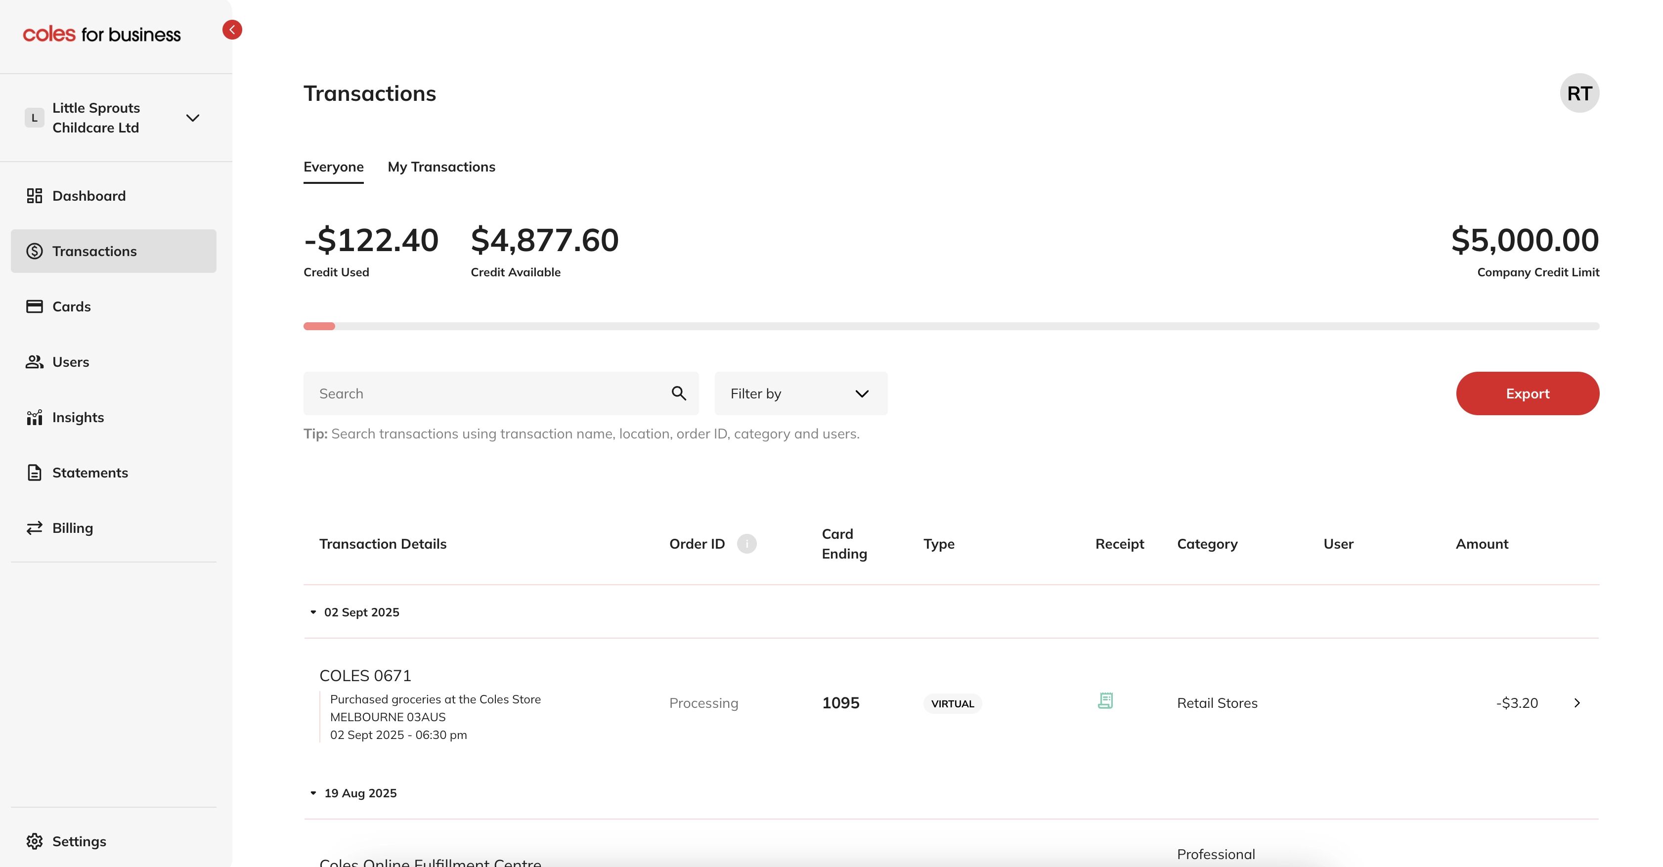The width and height of the screenshot is (1663, 867).
Task: Click the Processing order status
Action: point(703,703)
